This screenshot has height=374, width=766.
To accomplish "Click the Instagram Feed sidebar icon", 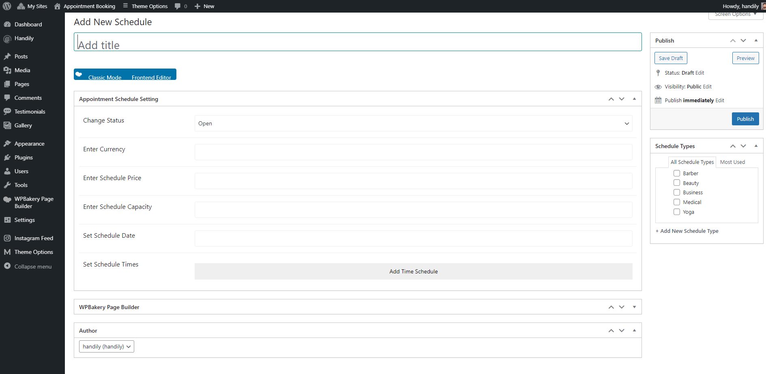I will click(x=7, y=238).
